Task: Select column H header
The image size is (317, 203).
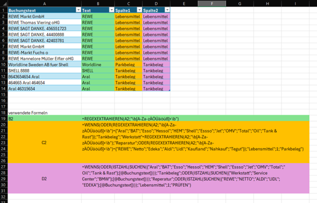Action: (268, 4)
